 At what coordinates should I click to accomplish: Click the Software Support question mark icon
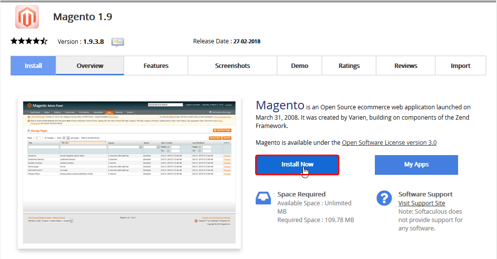[x=384, y=198]
